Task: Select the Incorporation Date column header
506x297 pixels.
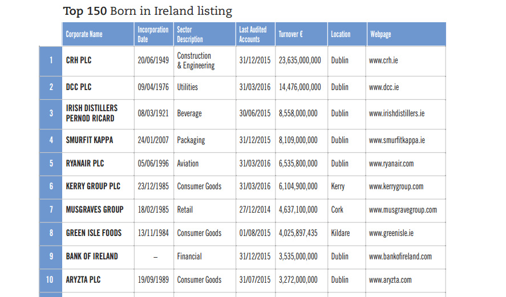Action: 153,34
